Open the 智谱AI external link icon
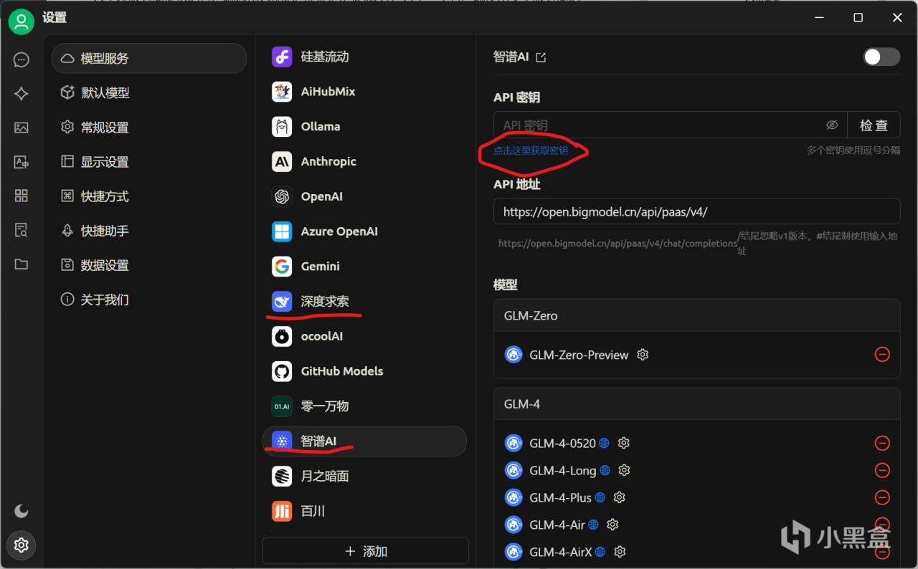918x569 pixels. [x=541, y=57]
